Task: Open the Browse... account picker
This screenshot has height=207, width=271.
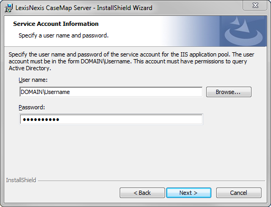Action: [x=229, y=92]
